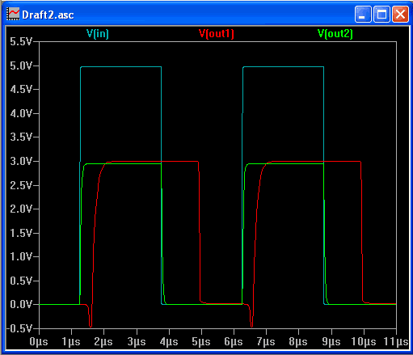Select the V(out1) trace label
The width and height of the screenshot is (413, 355).
[217, 34]
